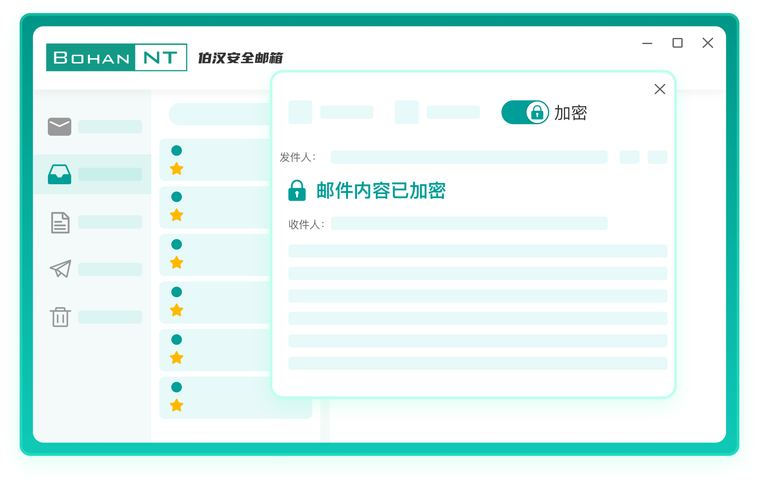Click the lock icon beside 邮件内容已加密
Image resolution: width=759 pixels, height=482 pixels.
coord(297,191)
